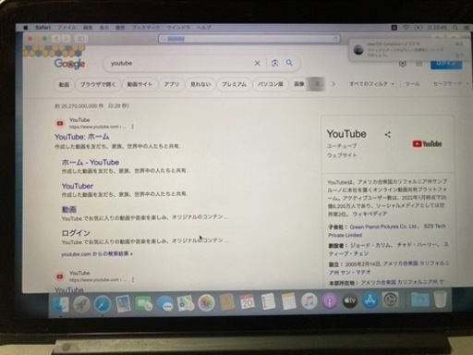
Task: Open Apple TV from the Dock
Action: 350,300
